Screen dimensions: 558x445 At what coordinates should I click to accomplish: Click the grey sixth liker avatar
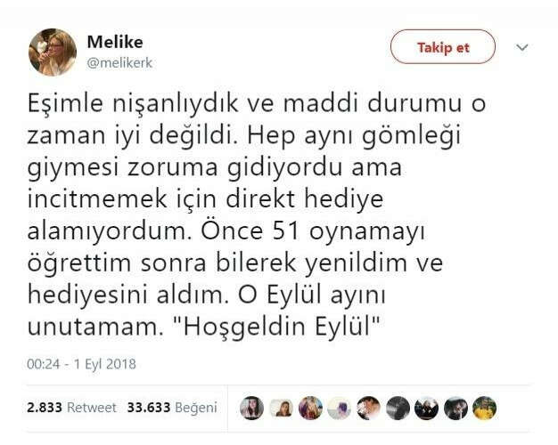click(398, 408)
